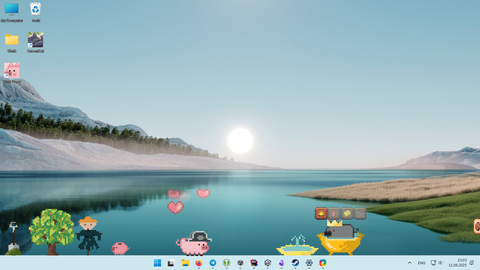Open Obsidian from the taskbar
This screenshot has height=270, width=480.
[x=281, y=263]
